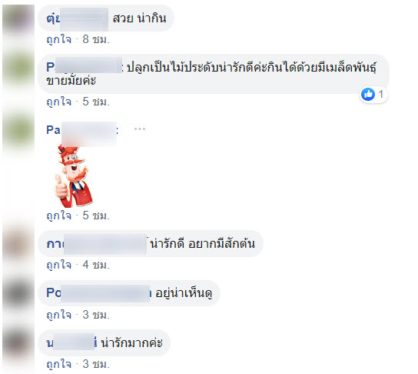This screenshot has height=374, width=418.
Task: Like the 'สวย น่ากิน' comment
Action: coord(58,39)
